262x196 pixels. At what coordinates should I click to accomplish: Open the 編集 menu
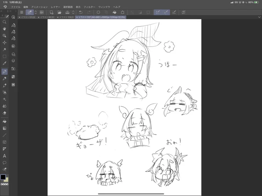pyautogui.click(x=26, y=7)
